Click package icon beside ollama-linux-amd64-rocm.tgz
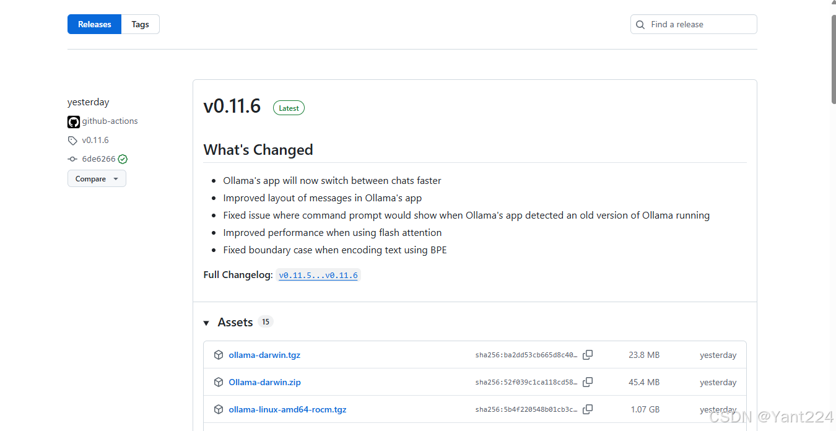The height and width of the screenshot is (431, 836). tap(218, 409)
